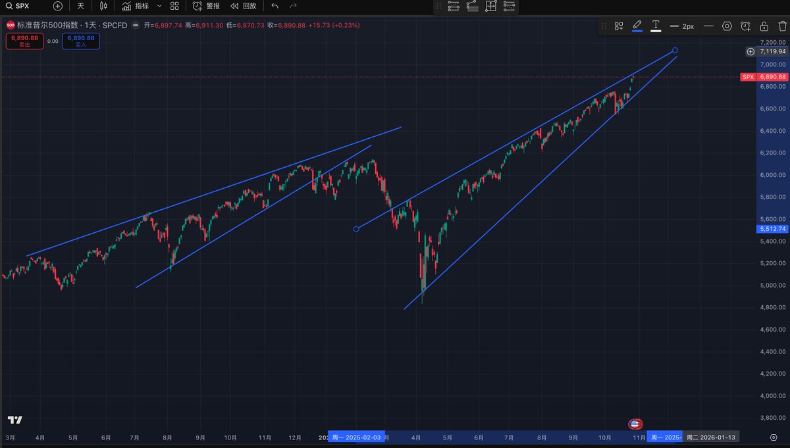Viewport: 790px width, 448px height.
Task: Click the 周二 2026-01-13 date label
Action: [710, 437]
